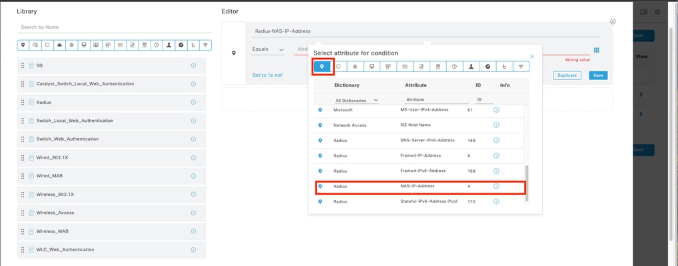Choose Wireless_Access library condition
Image resolution: width=678 pixels, height=266 pixels.
point(112,213)
